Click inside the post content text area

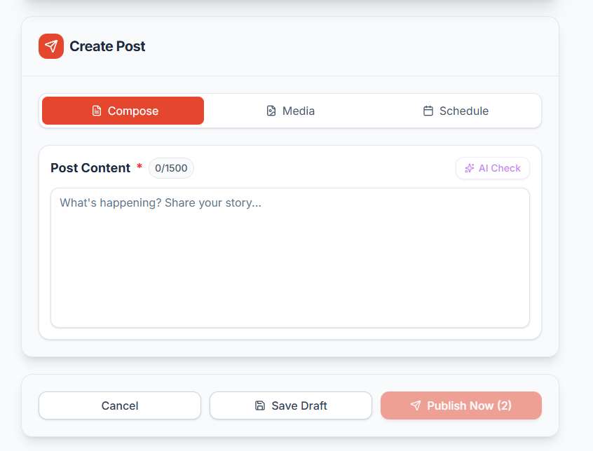[290, 257]
